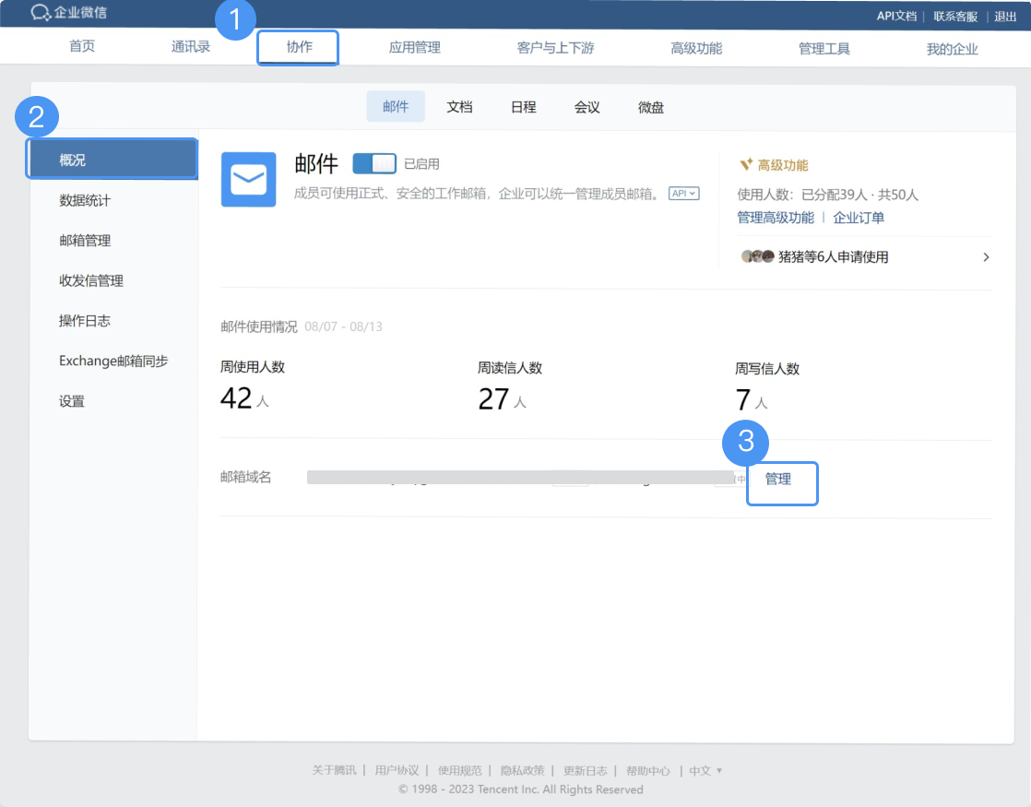Open 企业订单 link
This screenshot has width=1031, height=807.
[x=859, y=218]
